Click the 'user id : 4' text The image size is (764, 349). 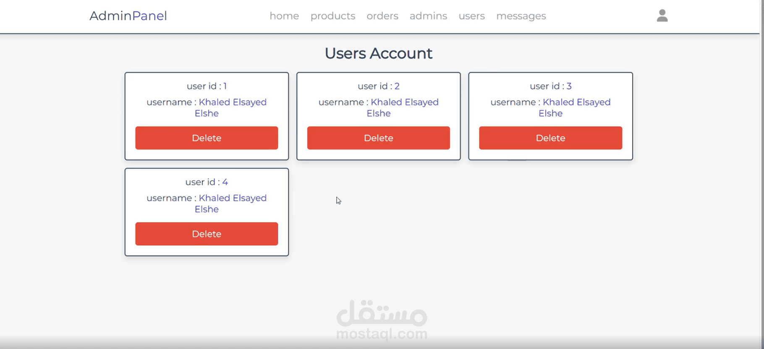point(207,182)
